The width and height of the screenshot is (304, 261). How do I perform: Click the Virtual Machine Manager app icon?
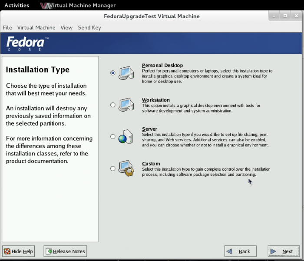tap(44, 6)
